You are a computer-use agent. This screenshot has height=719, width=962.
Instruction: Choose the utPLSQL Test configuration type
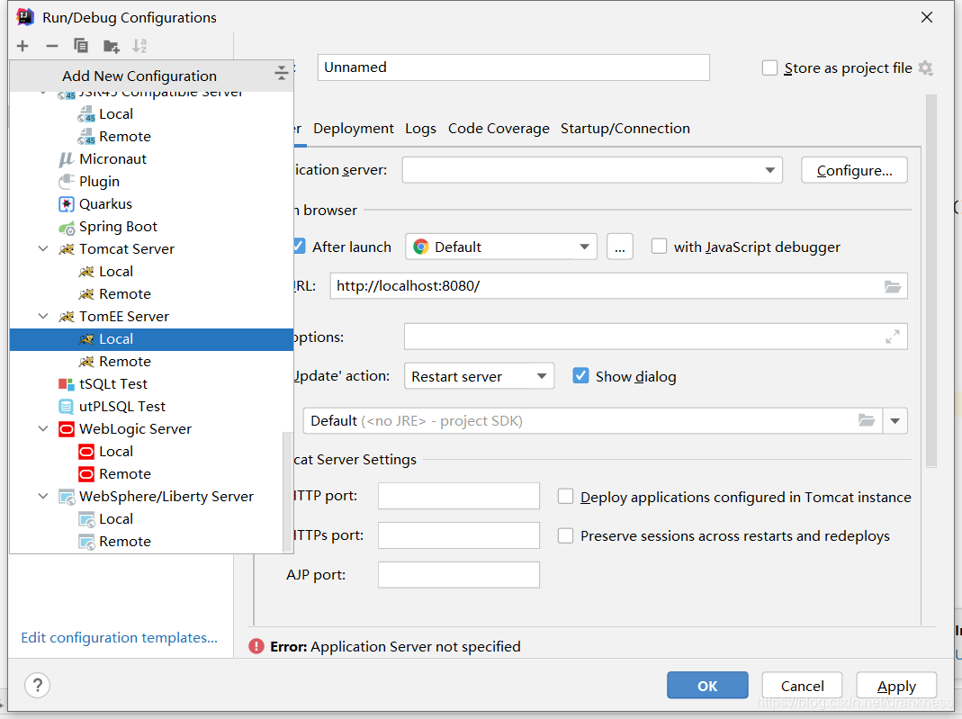(x=122, y=407)
